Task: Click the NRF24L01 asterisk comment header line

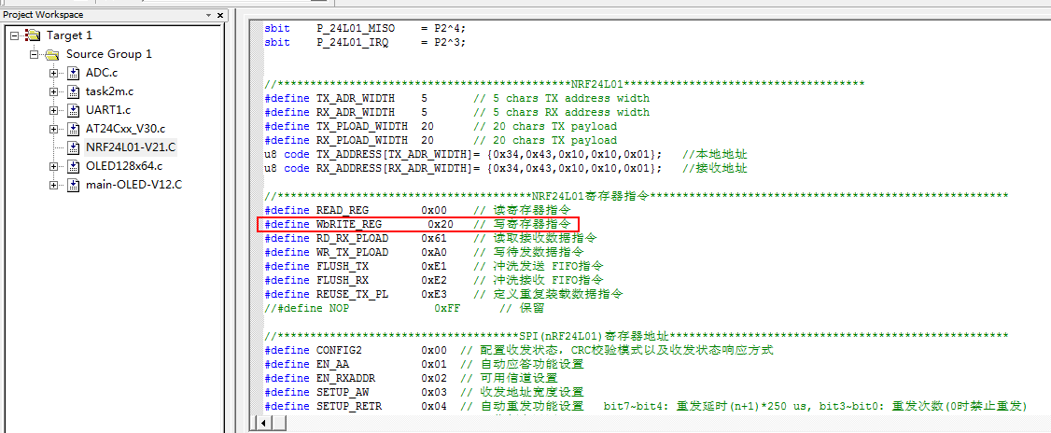Action: point(565,84)
